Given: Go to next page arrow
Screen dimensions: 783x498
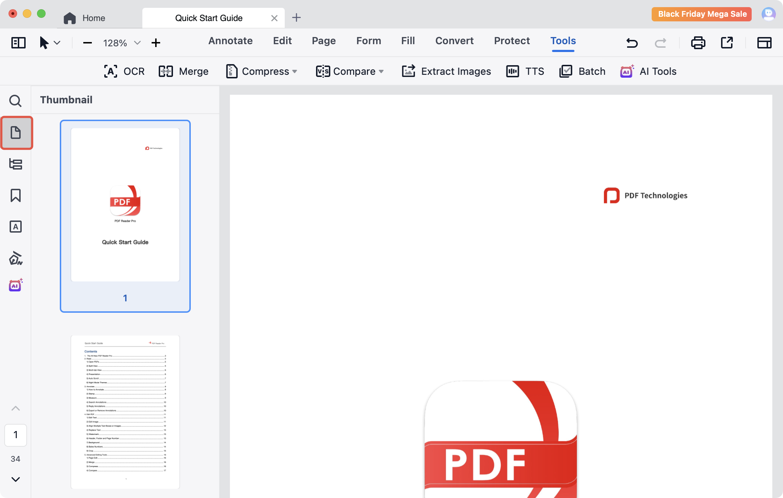Looking at the screenshot, I should pos(15,479).
